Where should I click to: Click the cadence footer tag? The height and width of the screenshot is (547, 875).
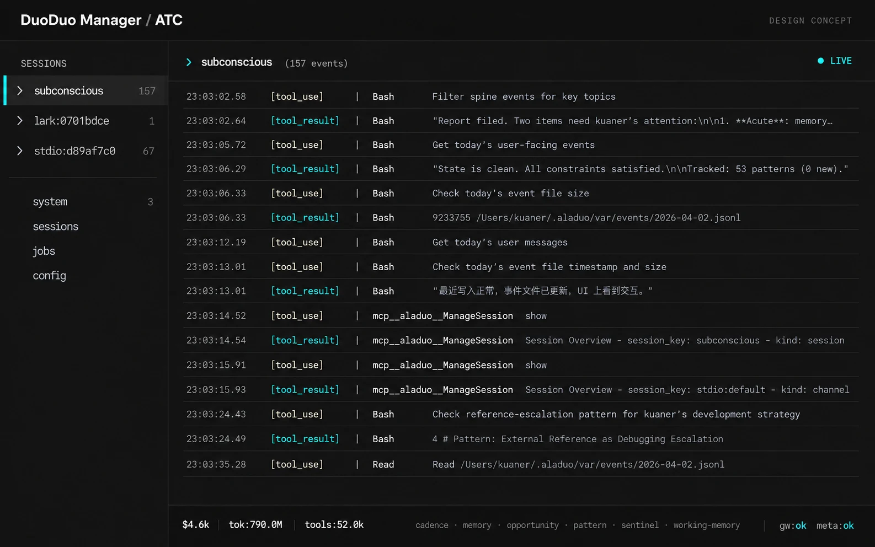click(432, 525)
